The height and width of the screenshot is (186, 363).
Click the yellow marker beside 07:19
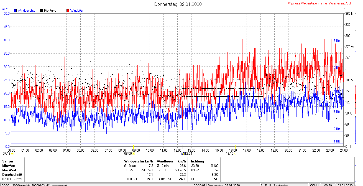click(x=12, y=153)
